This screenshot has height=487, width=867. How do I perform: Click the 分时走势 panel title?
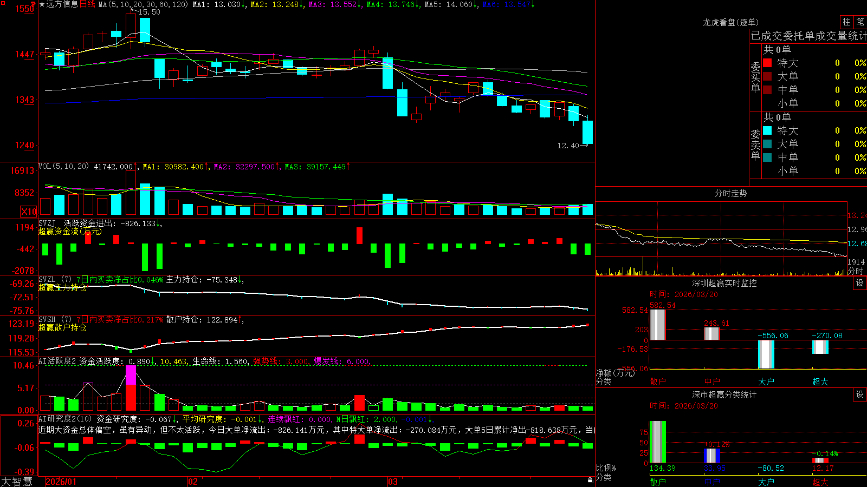730,193
